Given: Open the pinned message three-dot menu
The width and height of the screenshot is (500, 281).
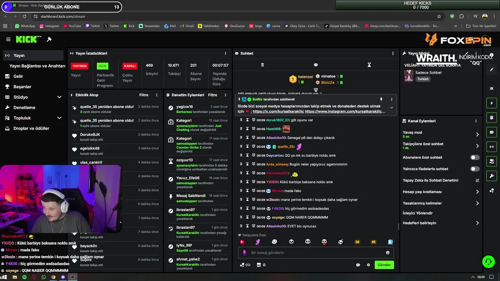Looking at the screenshot, I should [x=391, y=100].
